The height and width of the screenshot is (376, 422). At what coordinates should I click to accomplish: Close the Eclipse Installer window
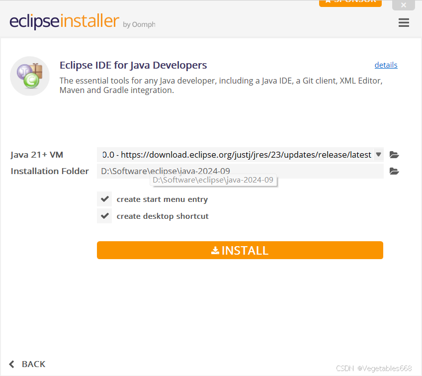pyautogui.click(x=403, y=5)
